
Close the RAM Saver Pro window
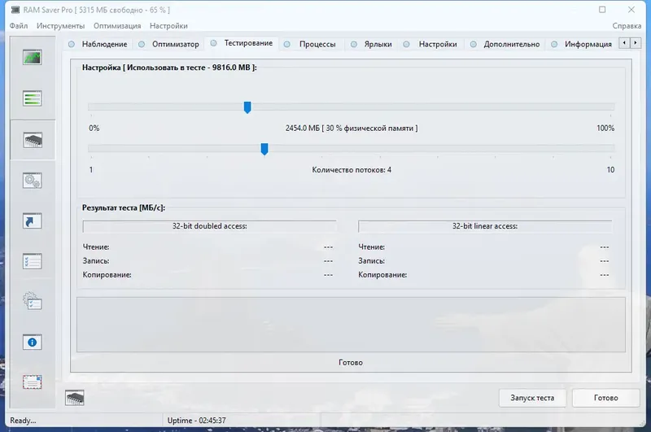[x=631, y=10]
